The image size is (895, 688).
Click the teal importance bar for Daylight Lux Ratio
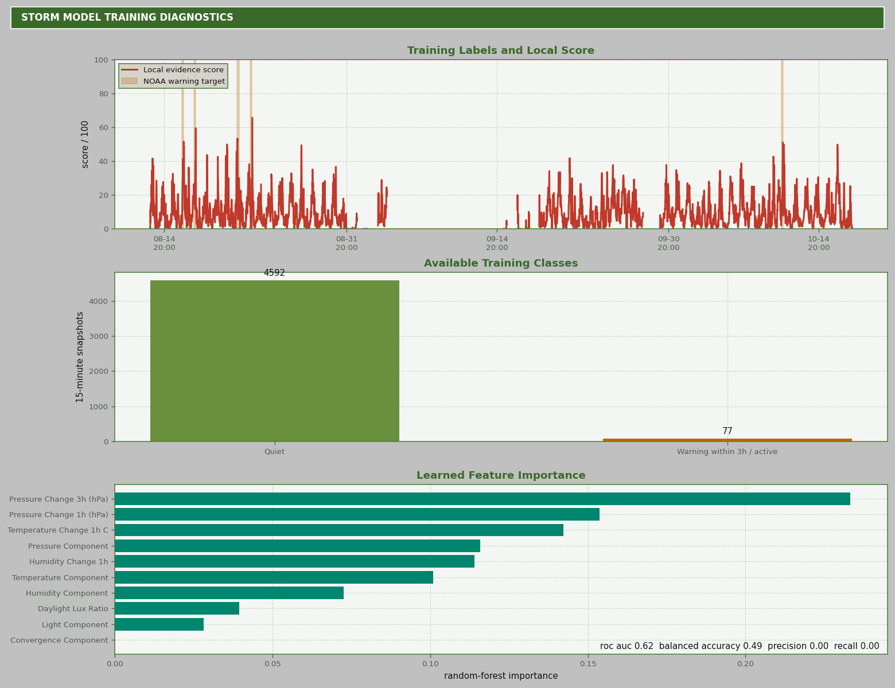[177, 608]
